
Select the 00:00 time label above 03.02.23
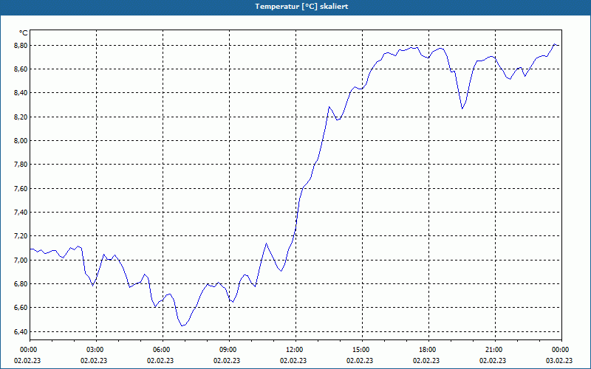559,350
